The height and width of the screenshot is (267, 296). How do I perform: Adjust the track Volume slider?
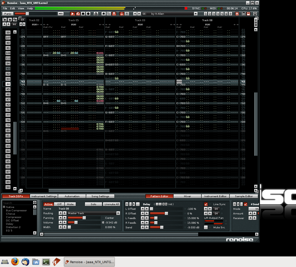click(84, 222)
